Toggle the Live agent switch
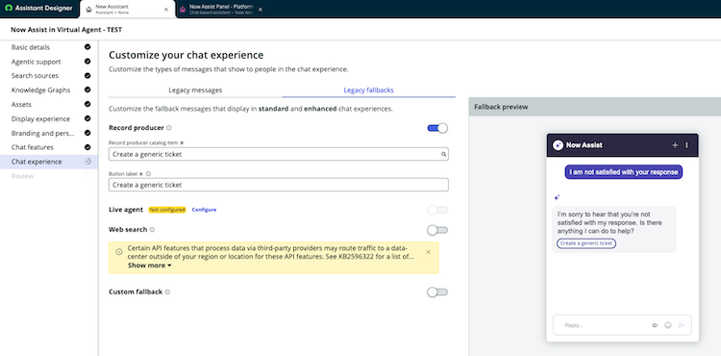Image resolution: width=721 pixels, height=356 pixels. (x=437, y=210)
